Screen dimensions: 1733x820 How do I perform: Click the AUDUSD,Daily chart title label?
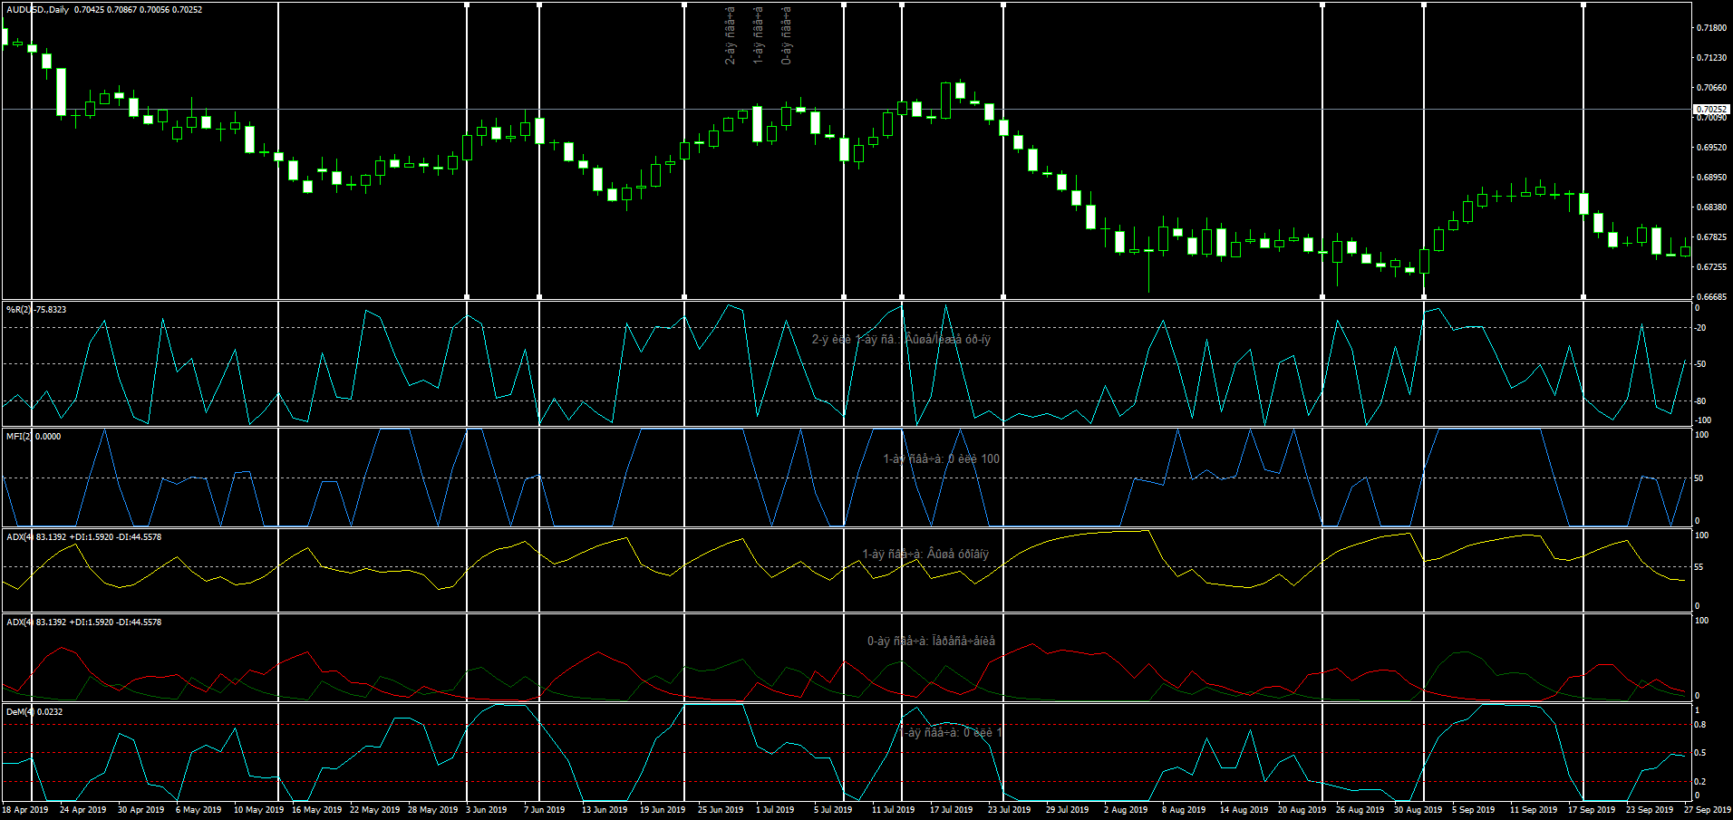[38, 10]
